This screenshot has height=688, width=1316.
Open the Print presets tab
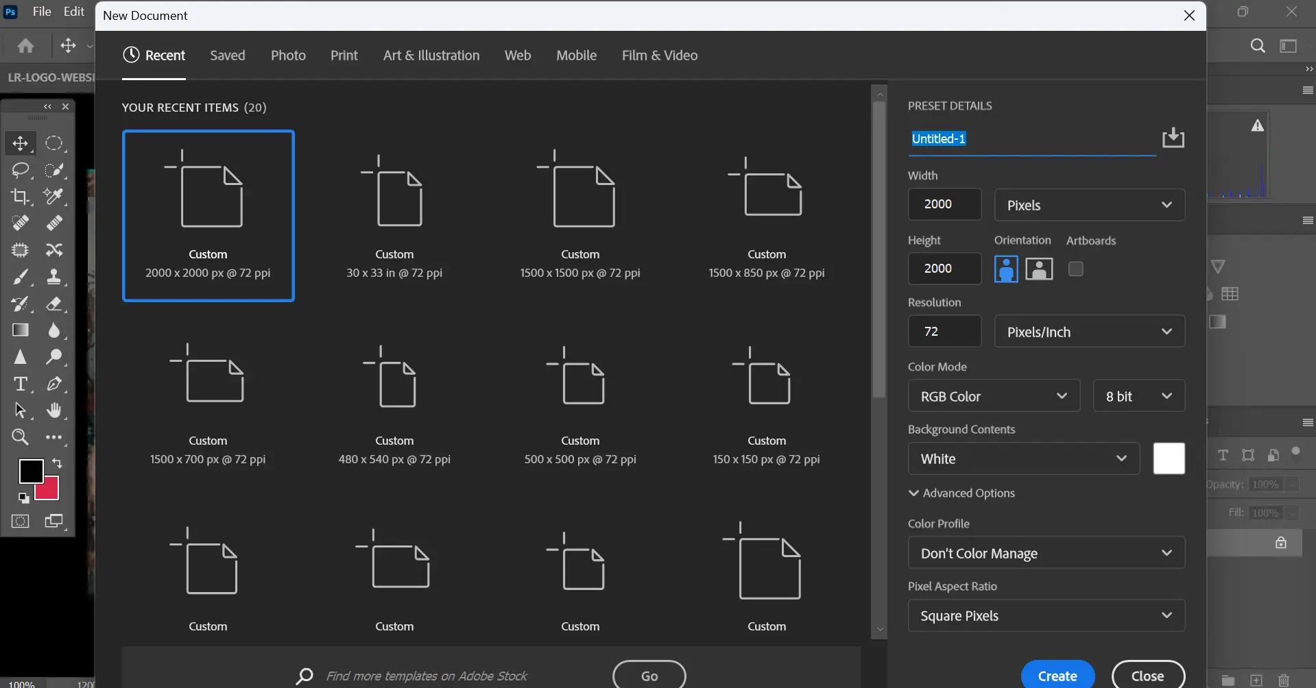pos(344,56)
